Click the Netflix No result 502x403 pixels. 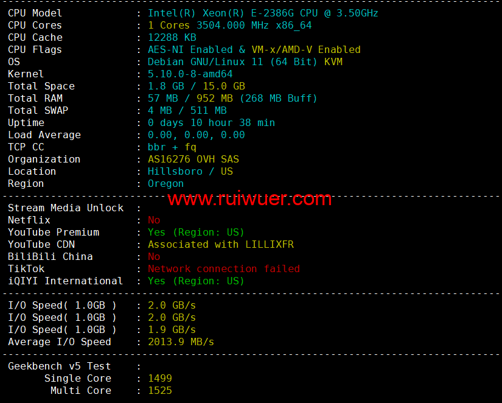(154, 220)
